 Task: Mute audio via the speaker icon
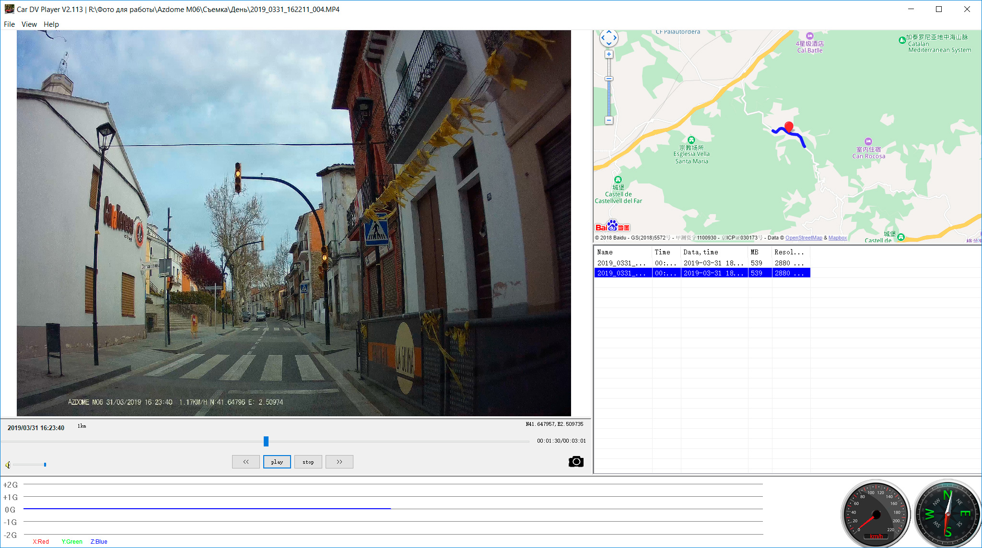(x=8, y=465)
